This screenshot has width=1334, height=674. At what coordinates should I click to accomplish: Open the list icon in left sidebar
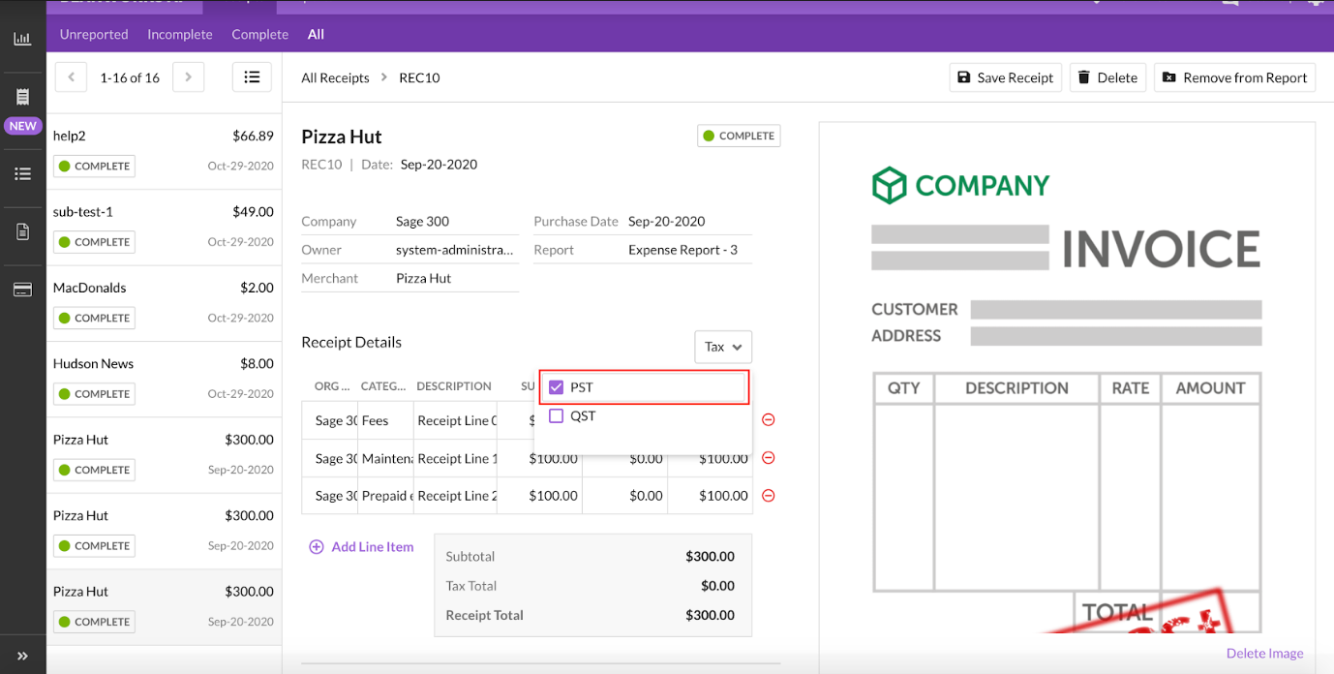click(22, 174)
